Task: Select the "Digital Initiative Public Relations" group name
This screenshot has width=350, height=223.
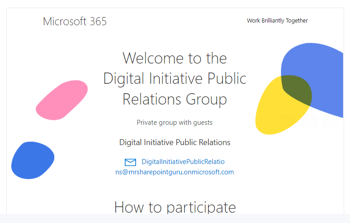Action: [175, 142]
